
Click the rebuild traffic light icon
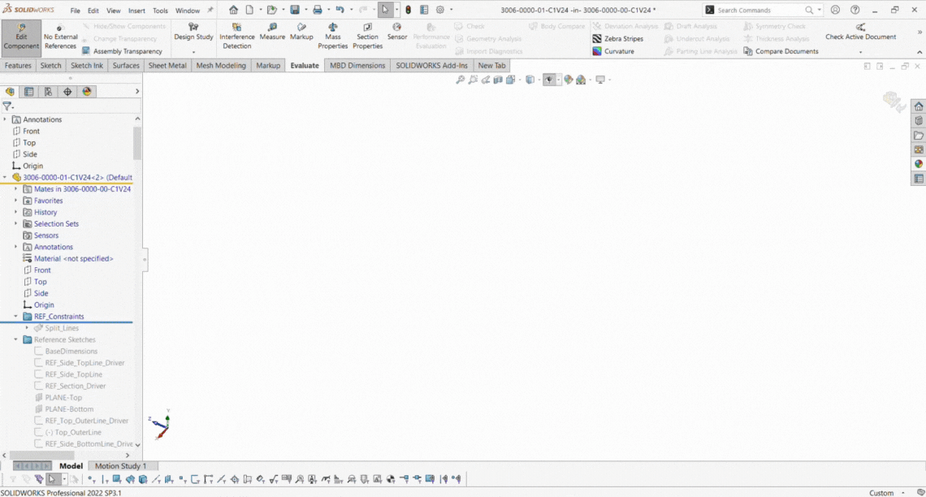pyautogui.click(x=408, y=10)
